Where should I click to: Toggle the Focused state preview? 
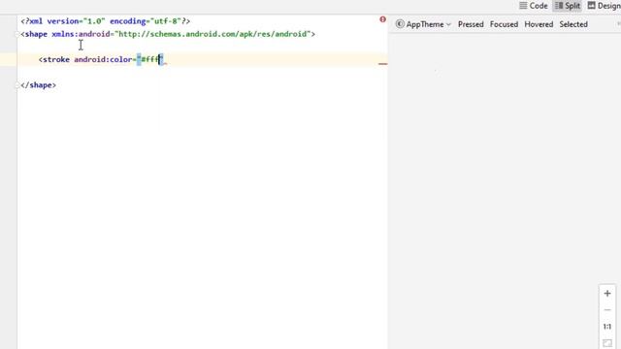[504, 24]
